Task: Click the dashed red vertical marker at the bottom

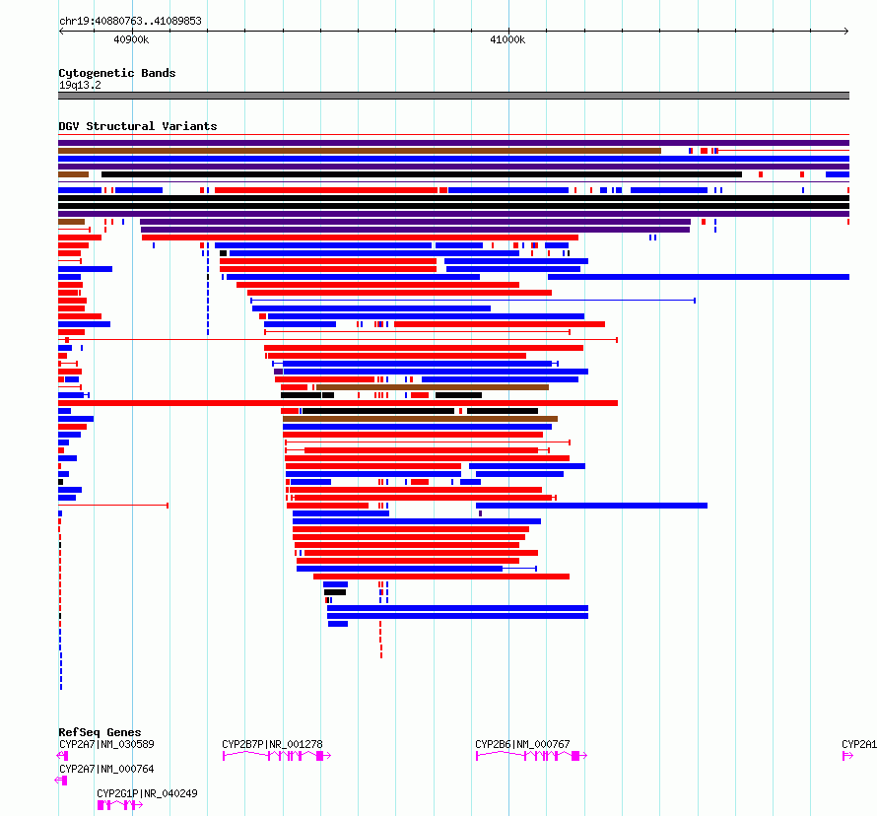Action: [x=381, y=640]
